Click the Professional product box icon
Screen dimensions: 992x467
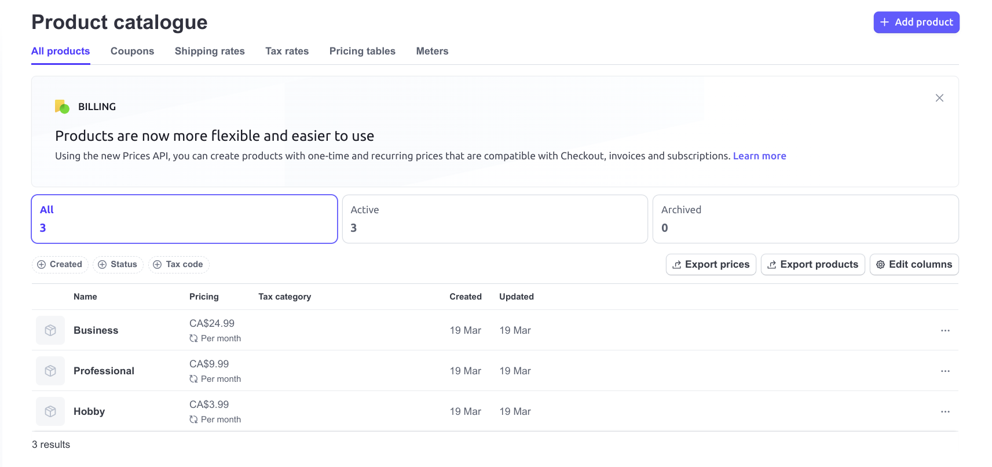coord(50,371)
